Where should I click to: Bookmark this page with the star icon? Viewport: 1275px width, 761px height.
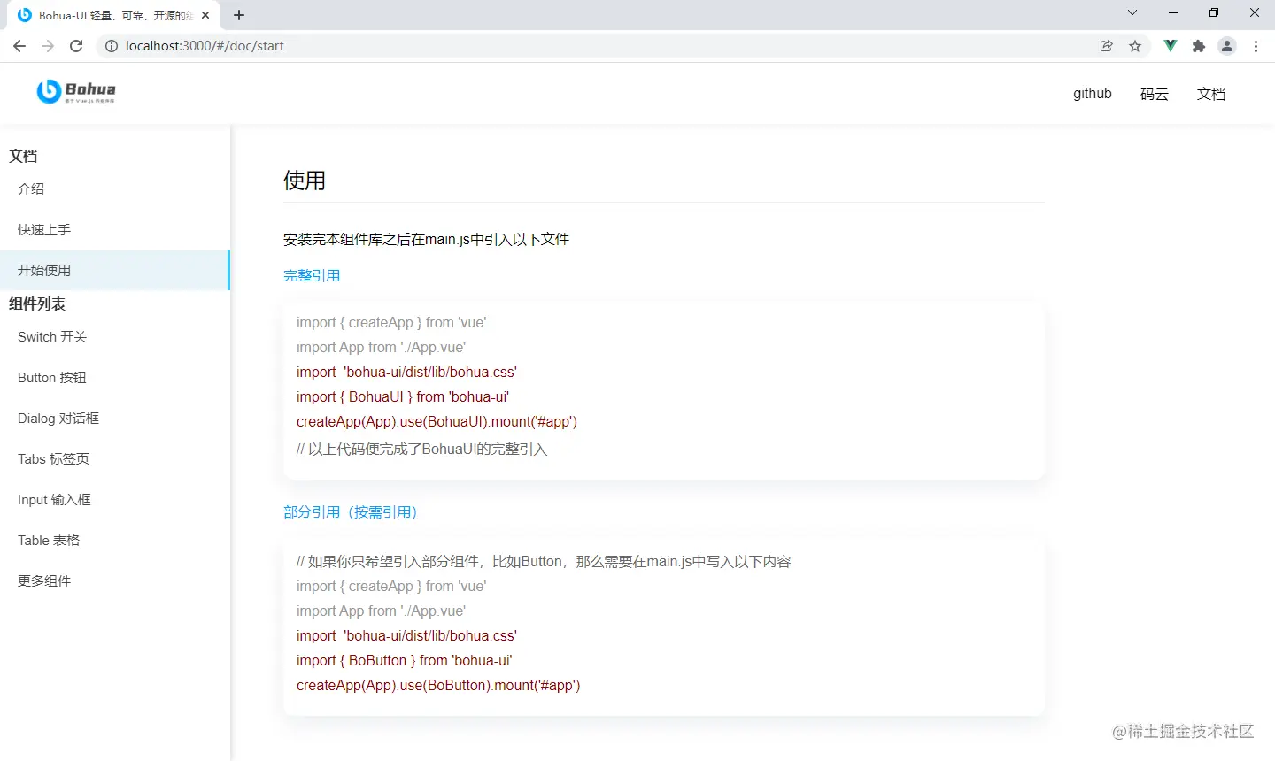[1135, 46]
